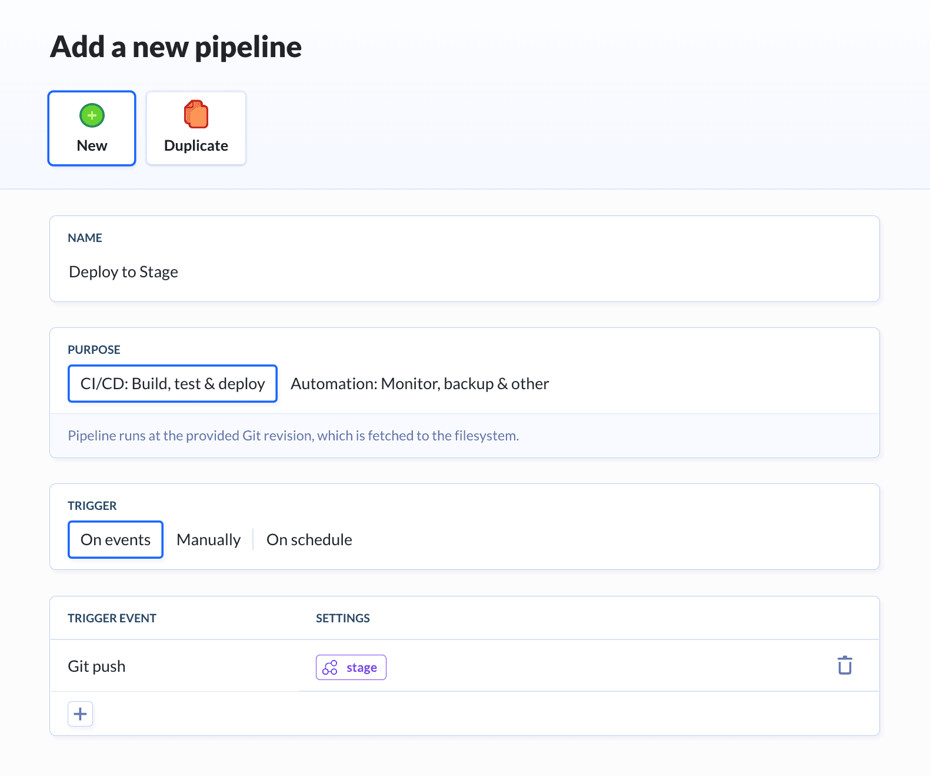930x776 pixels.
Task: Open the stage branch settings text
Action: 361,668
